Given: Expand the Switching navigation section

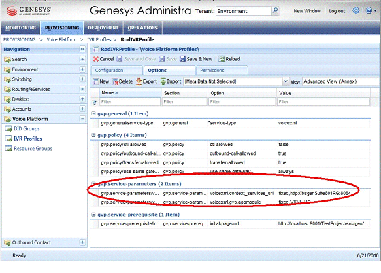Looking at the screenshot, I should click(x=82, y=79).
